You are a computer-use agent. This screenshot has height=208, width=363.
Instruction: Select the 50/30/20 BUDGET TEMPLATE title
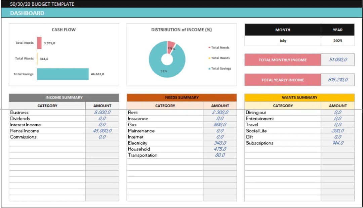click(42, 4)
